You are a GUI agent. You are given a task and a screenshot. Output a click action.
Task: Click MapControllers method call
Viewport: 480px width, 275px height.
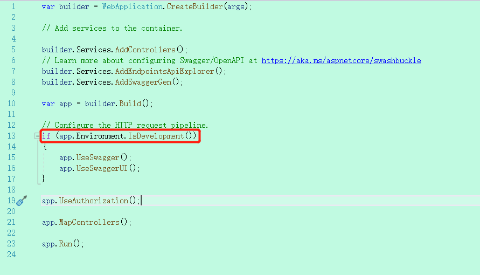(89, 222)
